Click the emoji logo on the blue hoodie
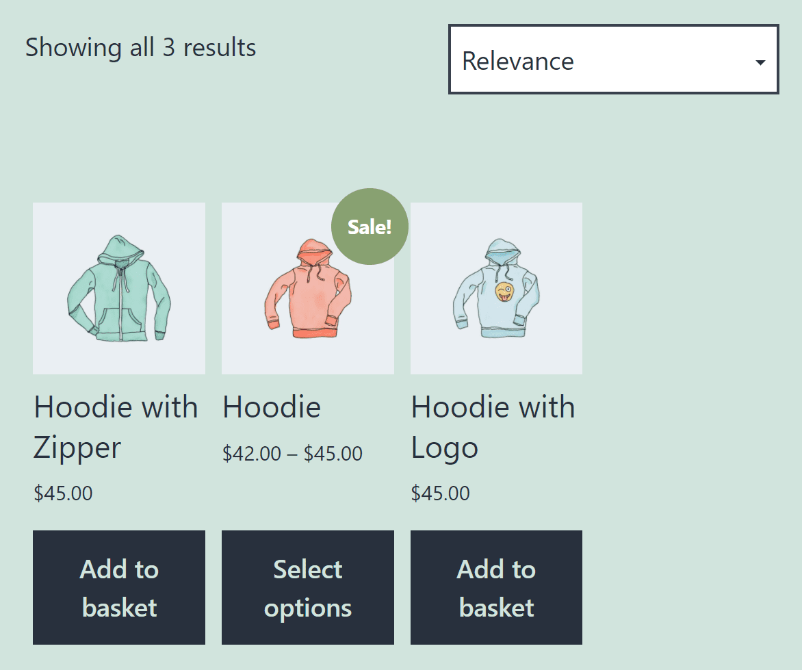802x670 pixels. click(504, 290)
